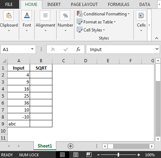Open the Name Box dropdown arrow

pyautogui.click(x=32, y=49)
